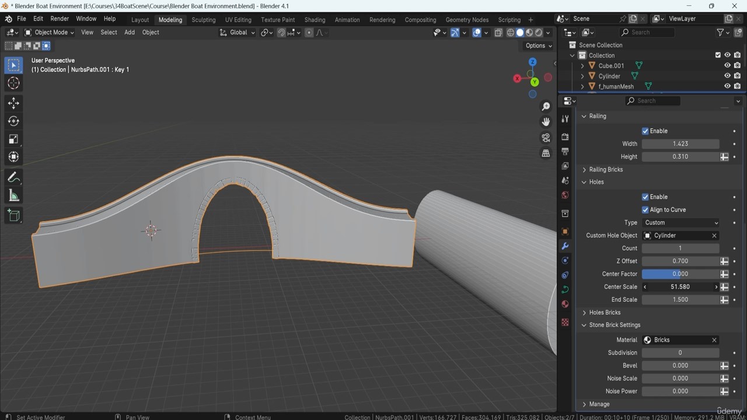Remove the Bricks material assignment
Image resolution: width=747 pixels, height=420 pixels.
(714, 340)
